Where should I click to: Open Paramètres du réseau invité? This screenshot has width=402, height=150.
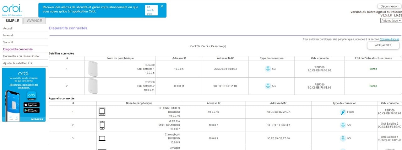[x=21, y=56]
